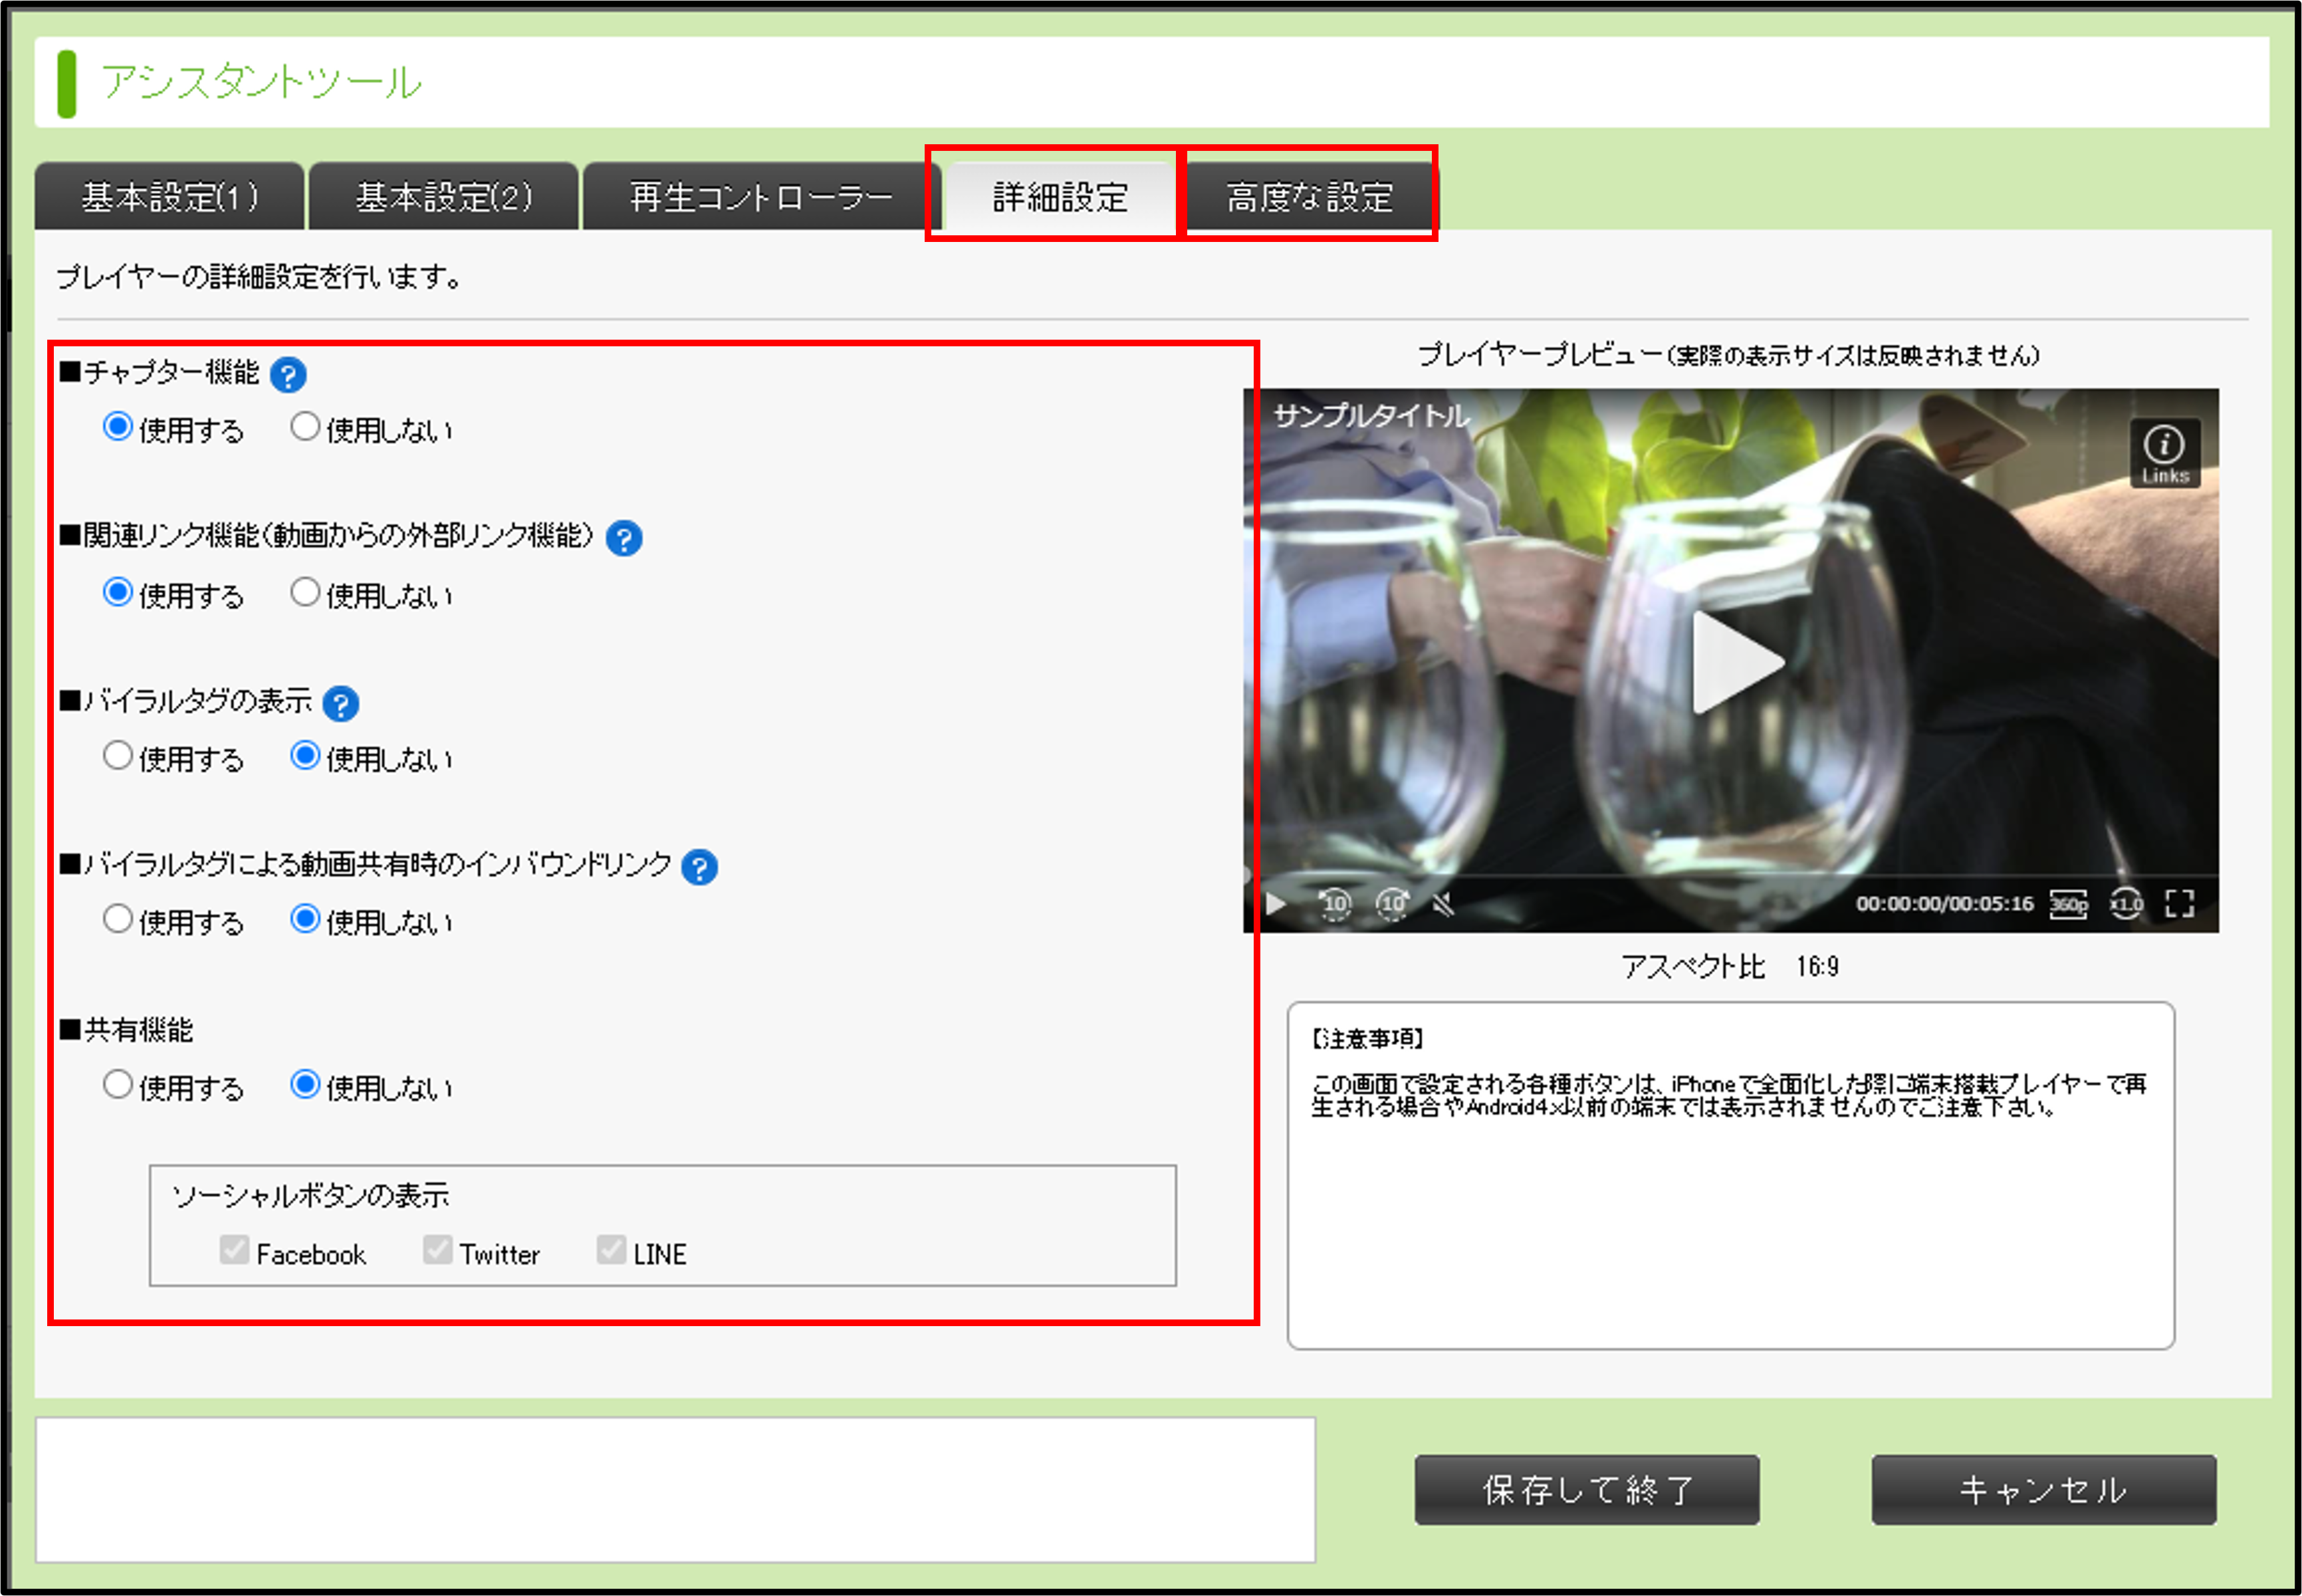Enable バイラルタグの表示 with 使用する
Screen dimensions: 2302x1596
point(118,756)
